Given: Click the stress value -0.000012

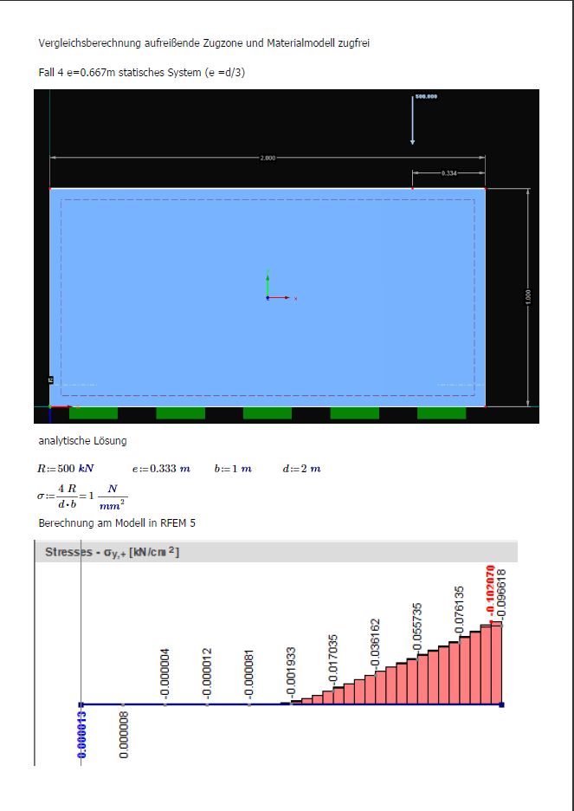Looking at the screenshot, I should [x=207, y=673].
